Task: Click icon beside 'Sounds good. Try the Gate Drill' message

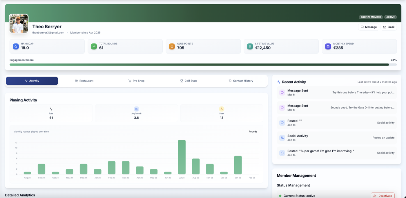Action: [282, 108]
